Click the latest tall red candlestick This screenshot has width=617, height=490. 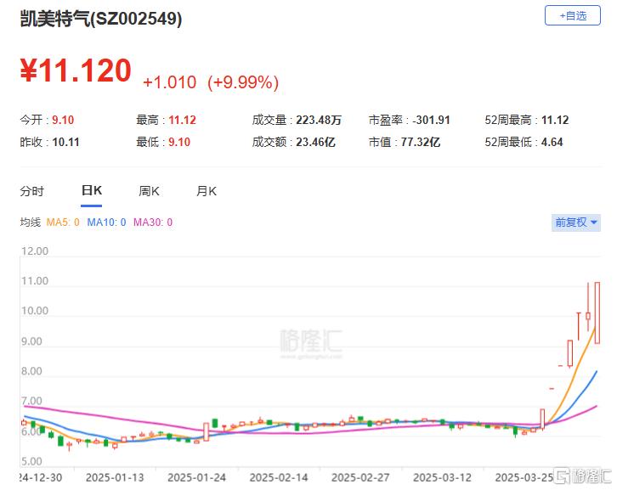tap(597, 313)
